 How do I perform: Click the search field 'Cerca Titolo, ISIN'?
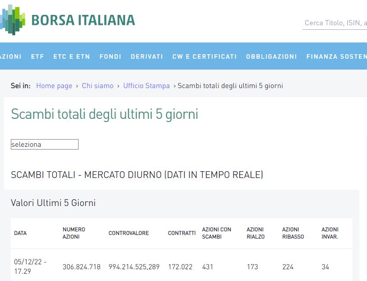(x=334, y=23)
